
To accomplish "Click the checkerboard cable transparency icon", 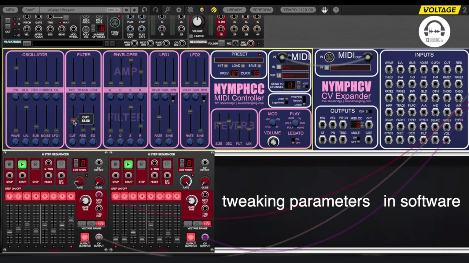I will [190, 10].
